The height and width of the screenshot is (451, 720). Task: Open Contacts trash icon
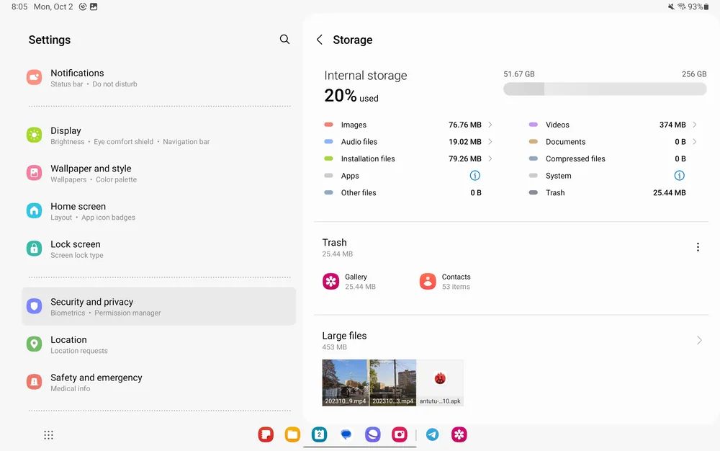pos(428,281)
